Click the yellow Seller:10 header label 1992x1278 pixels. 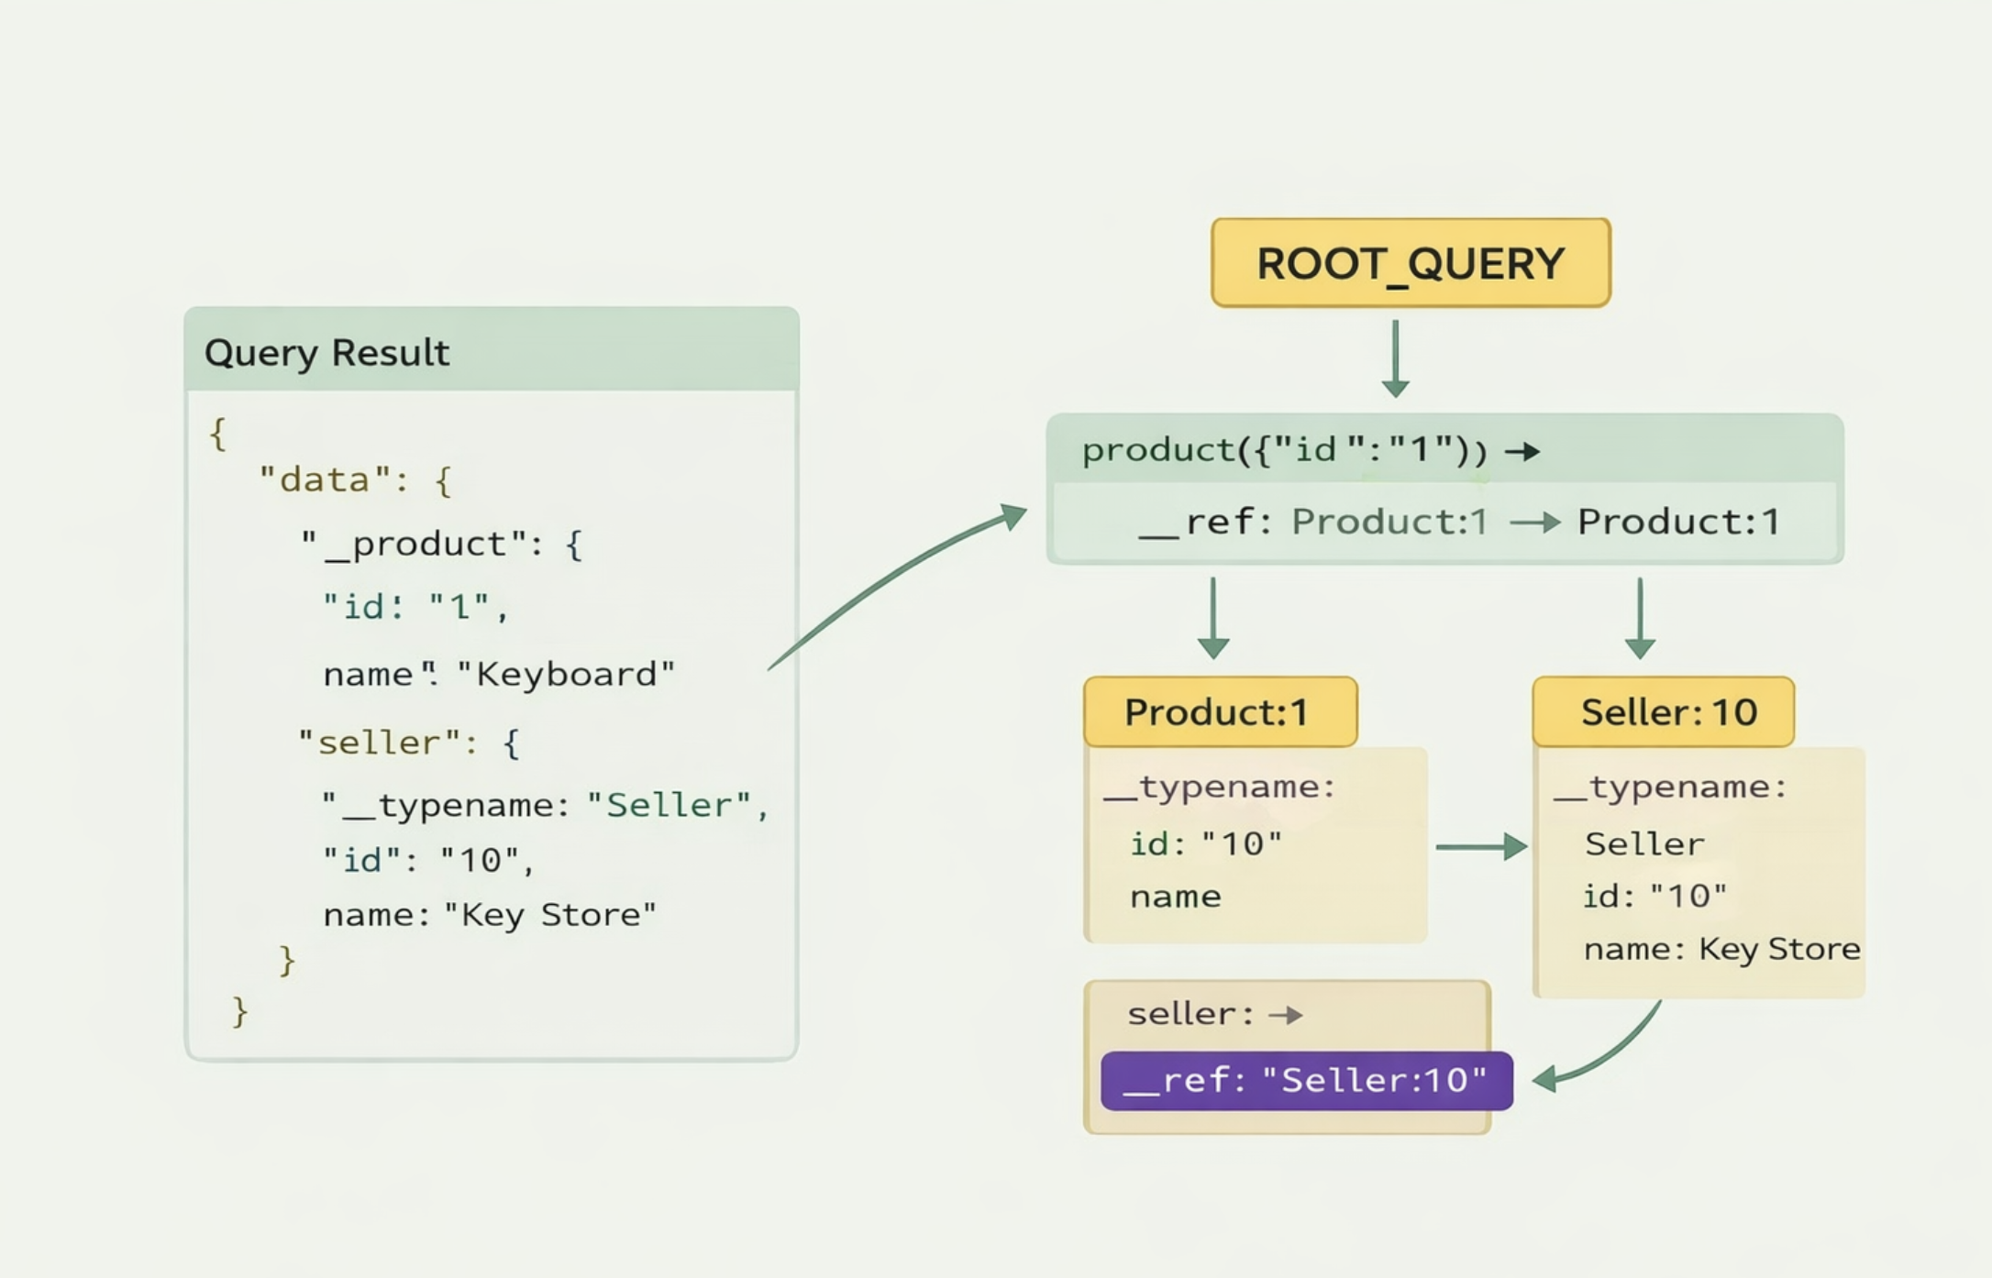coord(1664,712)
